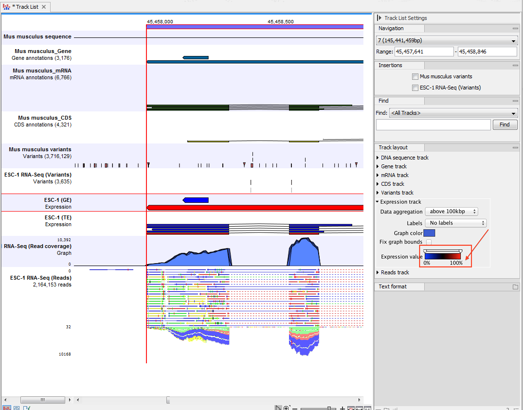Click the Text format section header

[399, 286]
